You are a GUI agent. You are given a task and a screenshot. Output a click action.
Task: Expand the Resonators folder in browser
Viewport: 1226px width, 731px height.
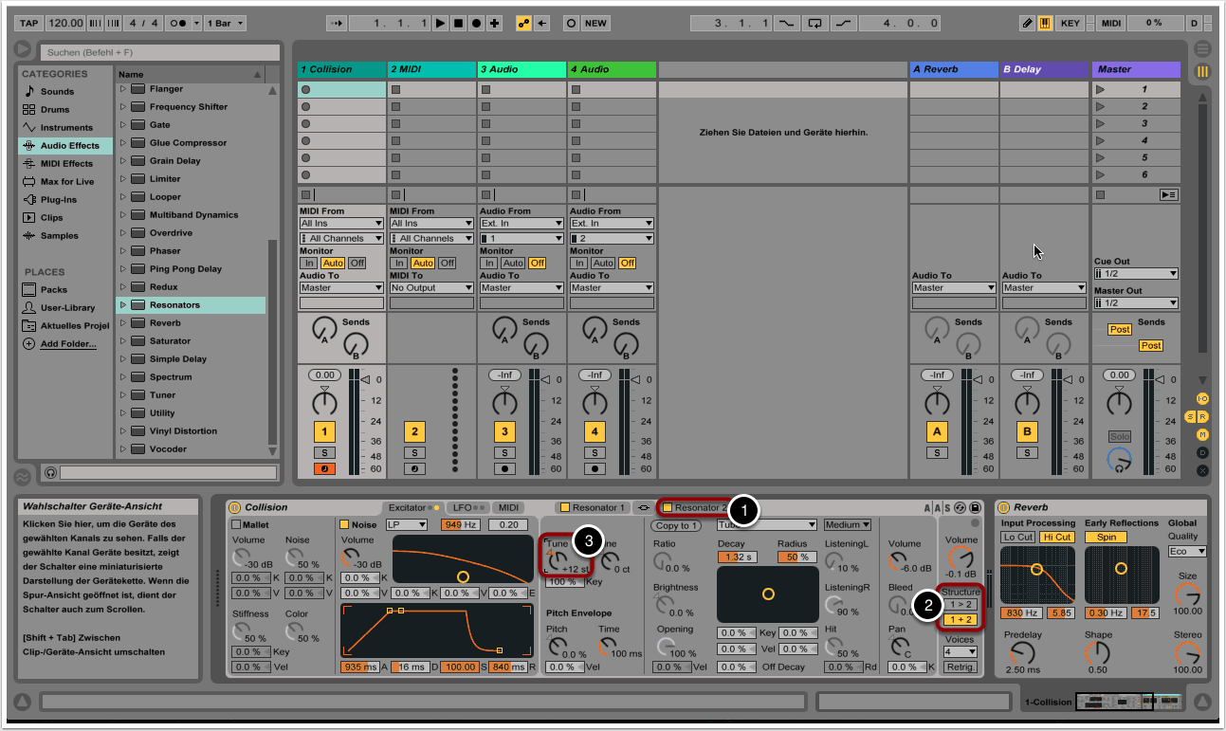tap(122, 305)
